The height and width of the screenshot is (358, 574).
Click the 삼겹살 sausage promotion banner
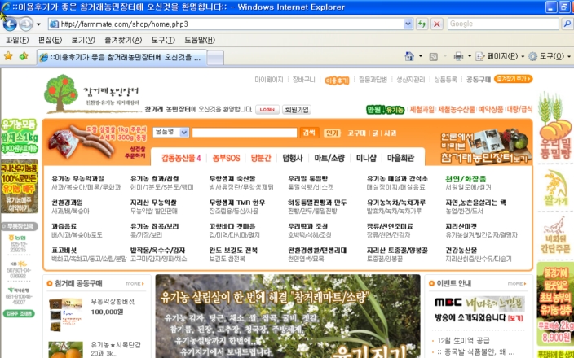click(x=97, y=142)
